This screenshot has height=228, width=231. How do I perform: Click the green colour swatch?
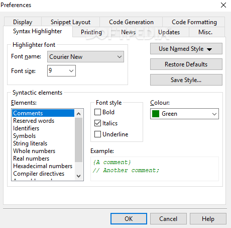pos(156,114)
